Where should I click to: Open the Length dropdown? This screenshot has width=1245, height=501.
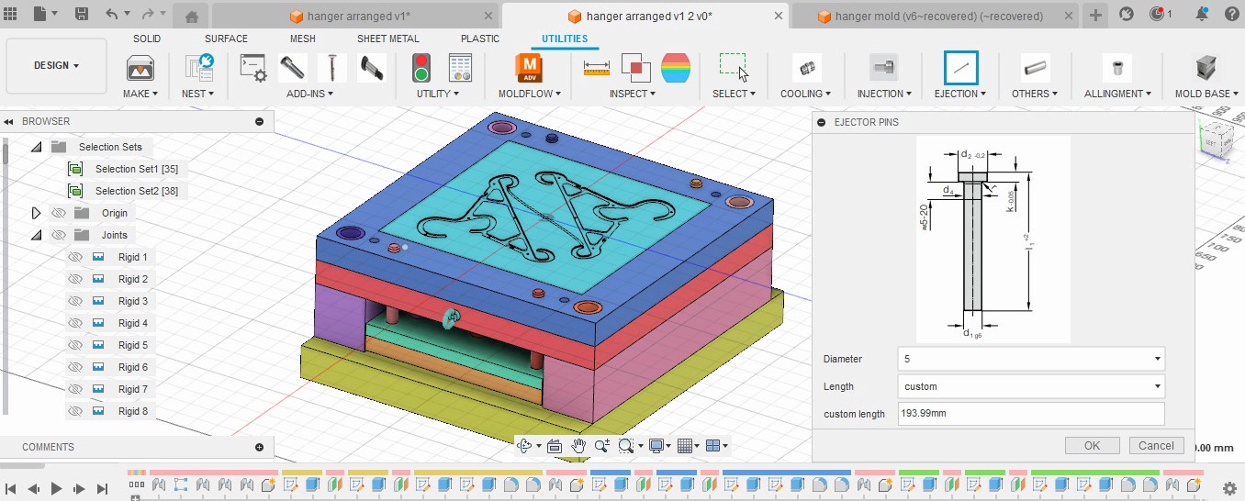click(x=1031, y=386)
